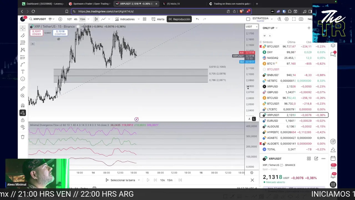Select the trend line drawing tool
355x200 pixels.
[x=23, y=36]
